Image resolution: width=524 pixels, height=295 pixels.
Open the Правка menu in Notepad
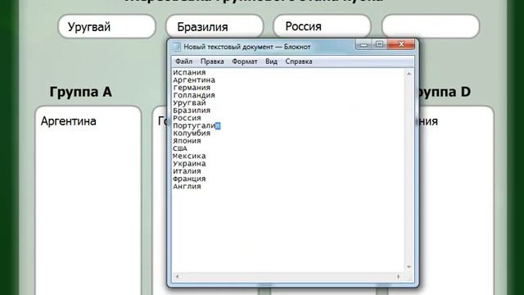[212, 61]
